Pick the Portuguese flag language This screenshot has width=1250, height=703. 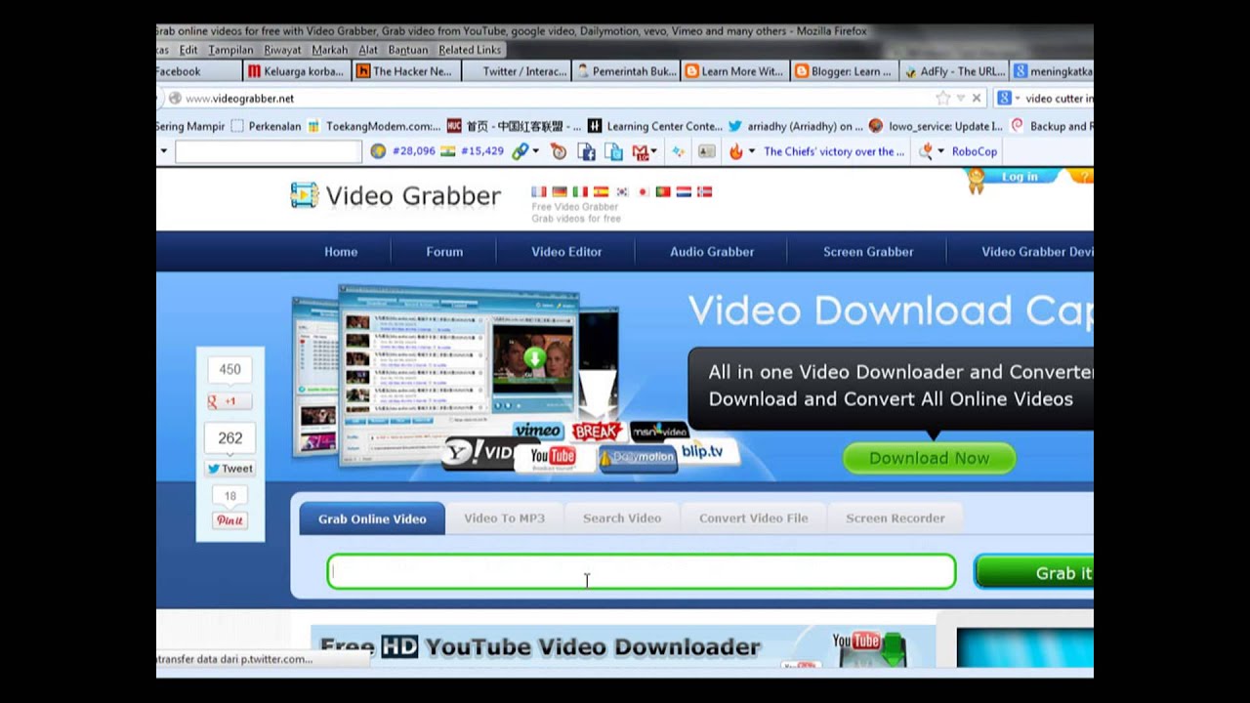click(663, 192)
